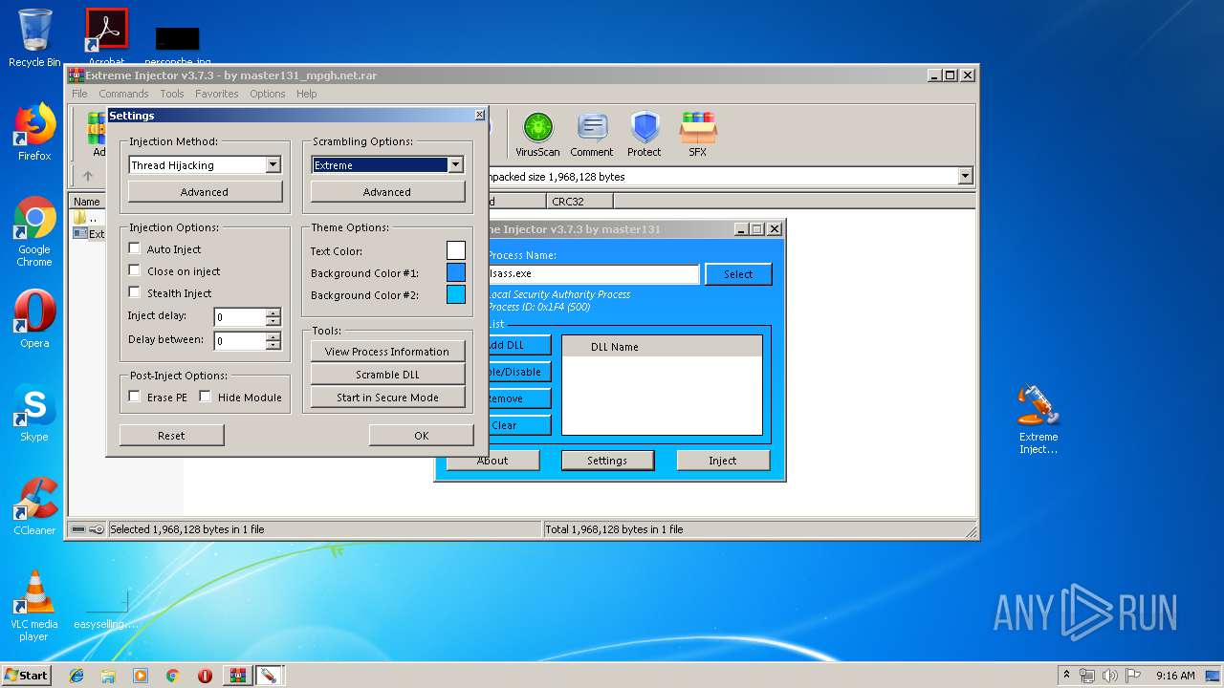Click Advanced under Injection Method
The image size is (1224, 688).
coord(205,191)
